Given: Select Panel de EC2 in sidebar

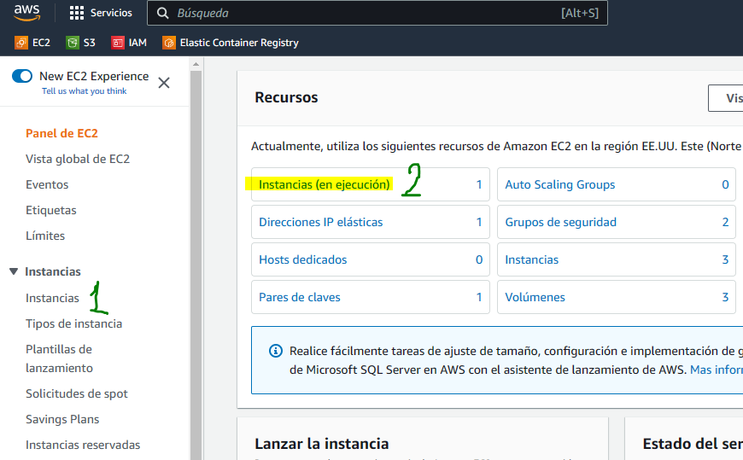Looking at the screenshot, I should pyautogui.click(x=61, y=133).
